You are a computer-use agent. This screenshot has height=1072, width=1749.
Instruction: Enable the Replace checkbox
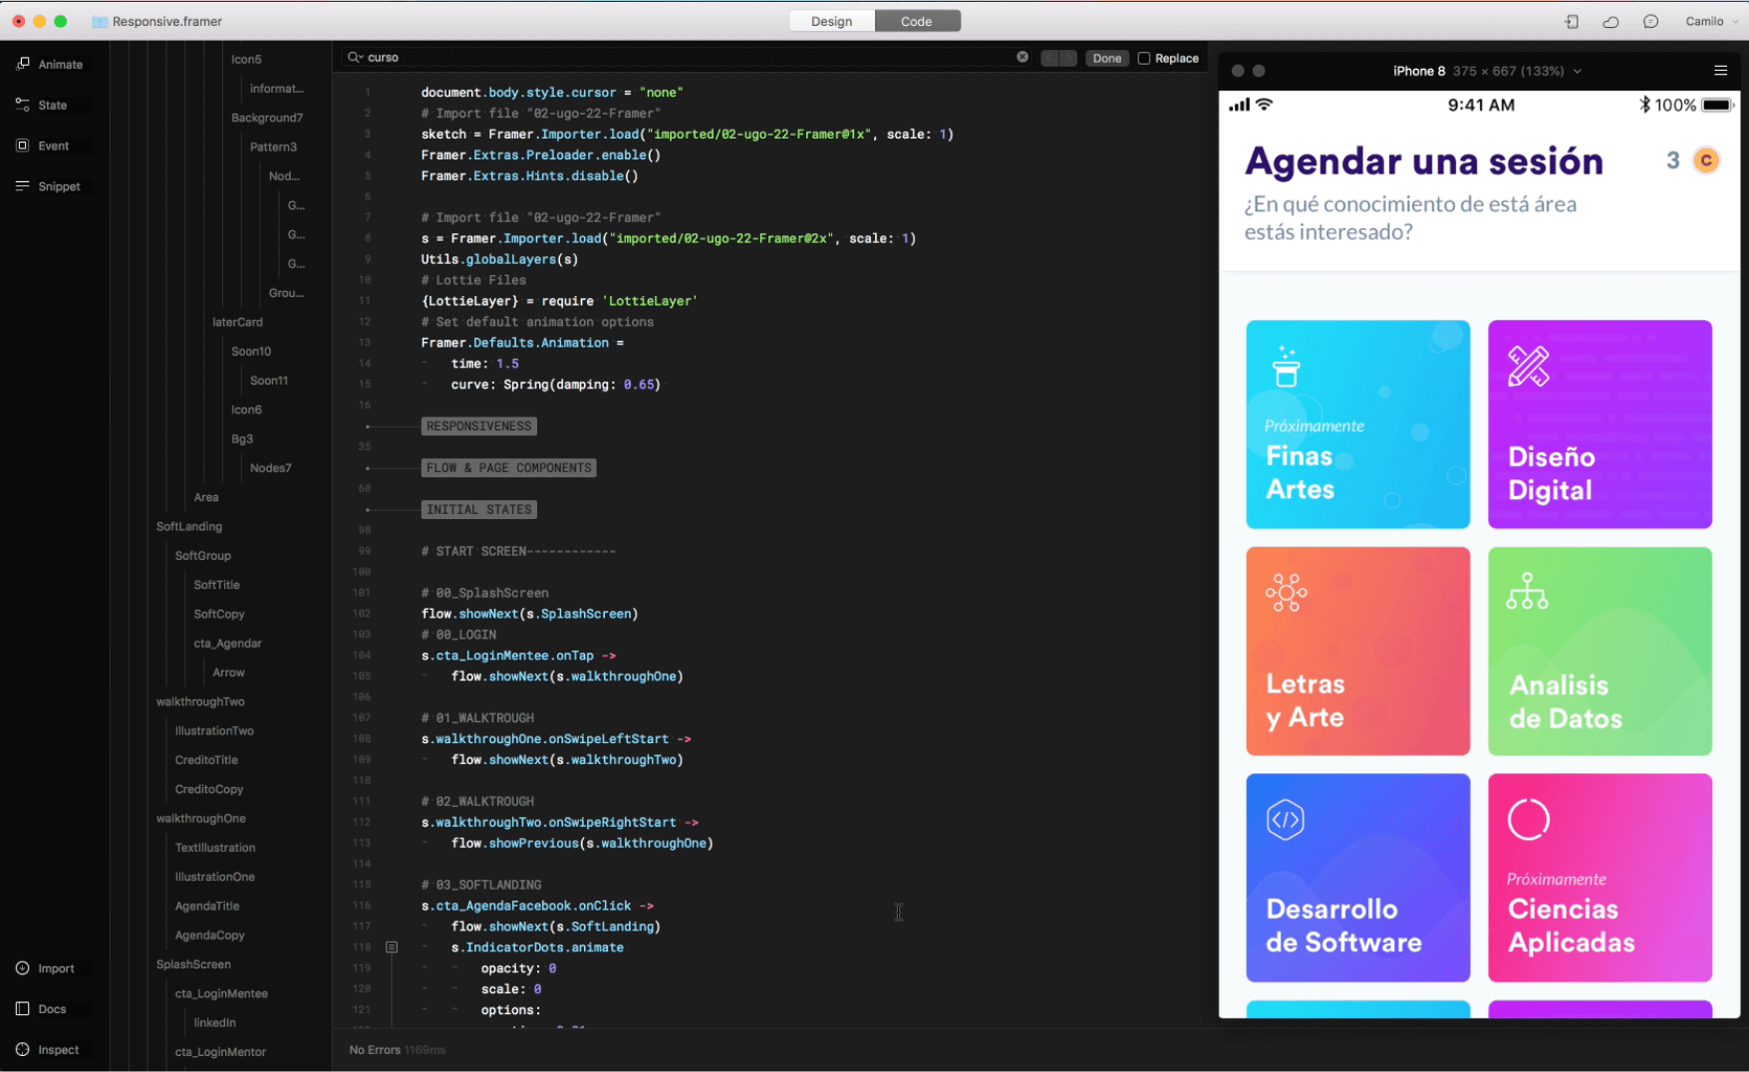(1144, 58)
